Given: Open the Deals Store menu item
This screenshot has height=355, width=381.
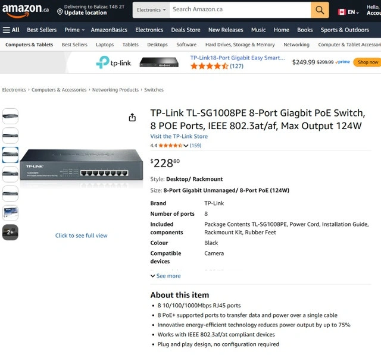Looking at the screenshot, I should [186, 30].
